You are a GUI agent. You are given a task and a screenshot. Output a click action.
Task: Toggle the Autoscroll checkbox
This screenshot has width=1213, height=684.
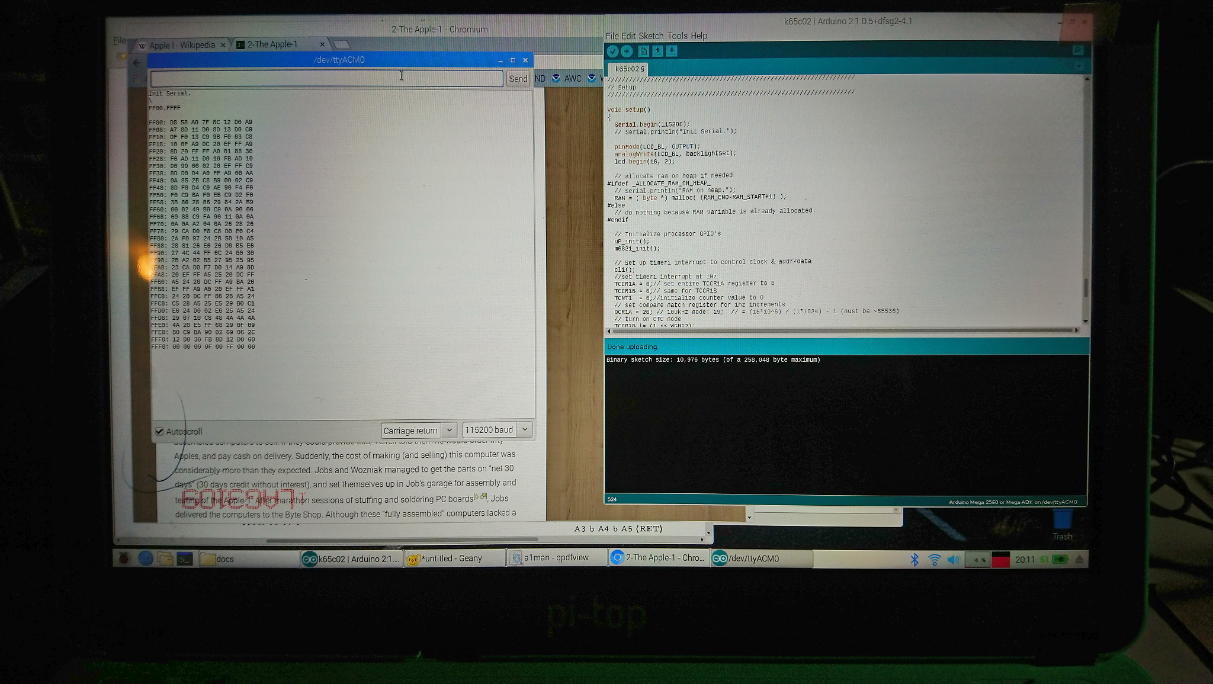[x=159, y=431]
